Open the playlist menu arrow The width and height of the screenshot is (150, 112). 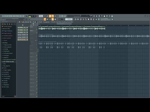coord(18,22)
